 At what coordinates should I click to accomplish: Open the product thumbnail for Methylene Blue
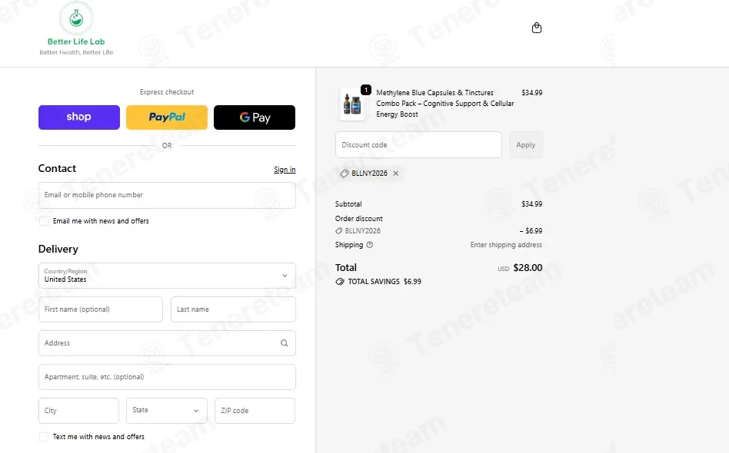[x=352, y=104]
